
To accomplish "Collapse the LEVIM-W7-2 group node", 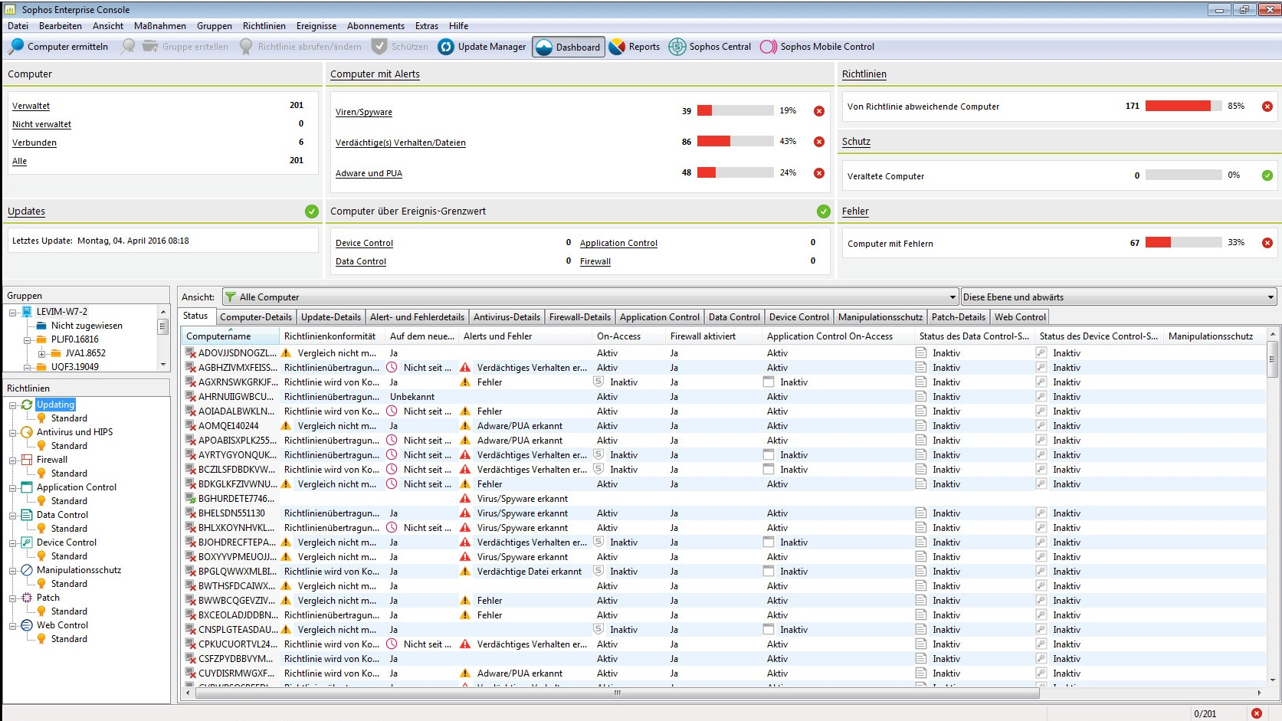I will tap(13, 313).
